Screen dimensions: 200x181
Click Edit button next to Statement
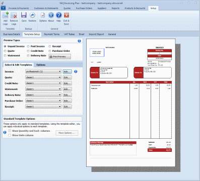point(67,89)
